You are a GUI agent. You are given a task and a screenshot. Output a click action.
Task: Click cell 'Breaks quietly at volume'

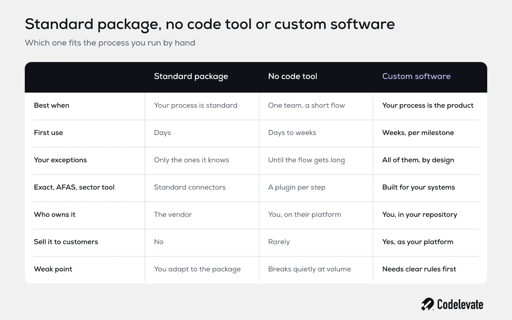[309, 269]
